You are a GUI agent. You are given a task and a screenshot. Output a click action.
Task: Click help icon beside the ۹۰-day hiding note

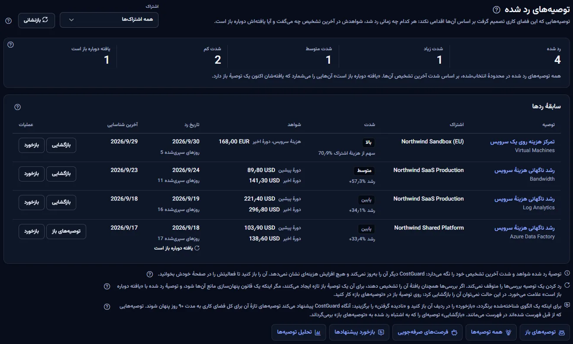tap(107, 307)
